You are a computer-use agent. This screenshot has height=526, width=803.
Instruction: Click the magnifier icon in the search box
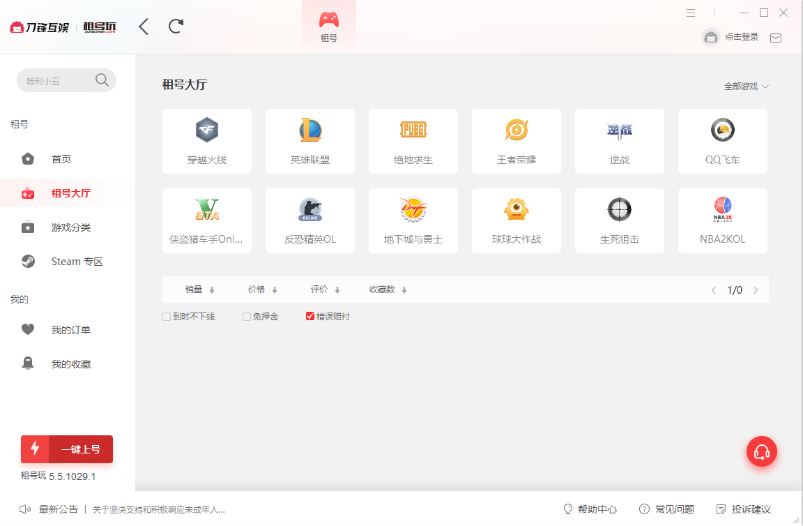coord(102,80)
